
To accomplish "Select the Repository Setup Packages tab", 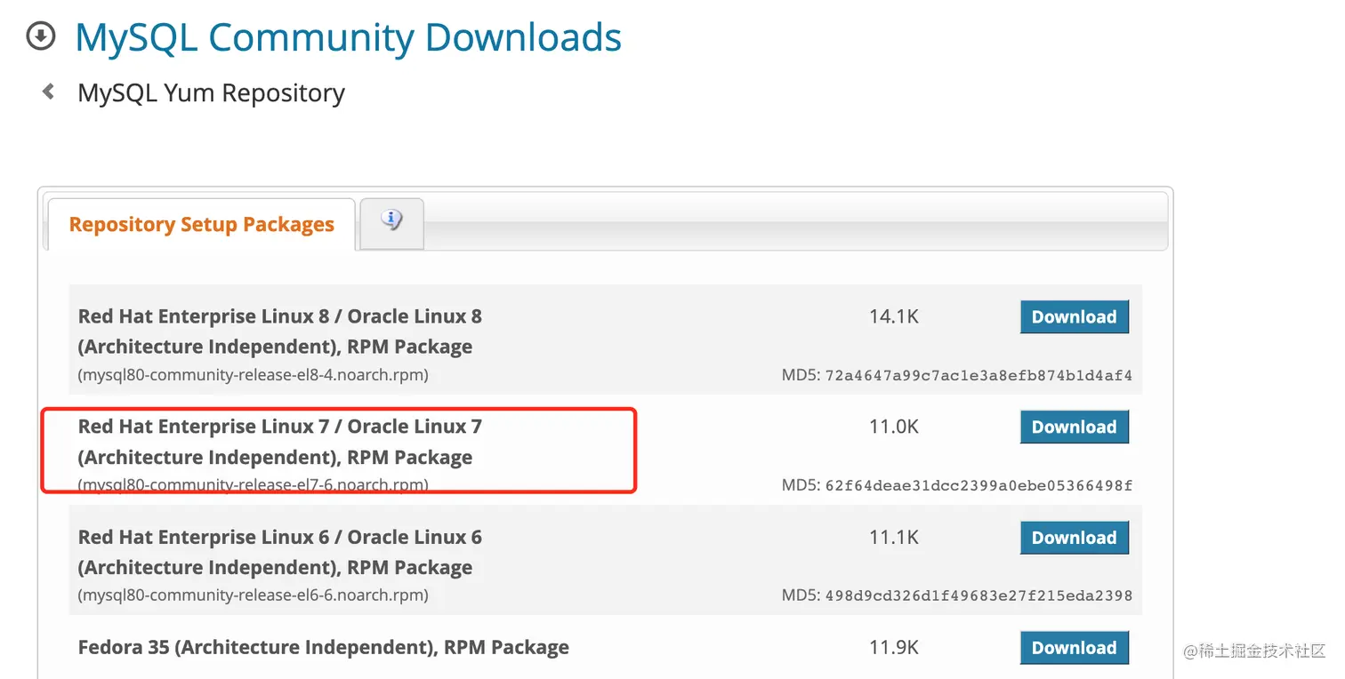I will [x=202, y=224].
